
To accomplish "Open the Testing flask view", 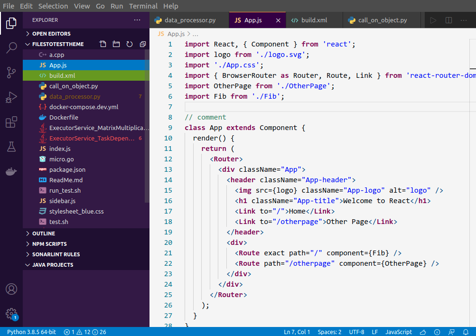I will [x=11, y=147].
